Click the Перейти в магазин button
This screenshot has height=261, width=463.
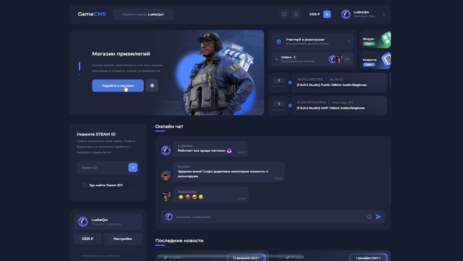pos(118,85)
